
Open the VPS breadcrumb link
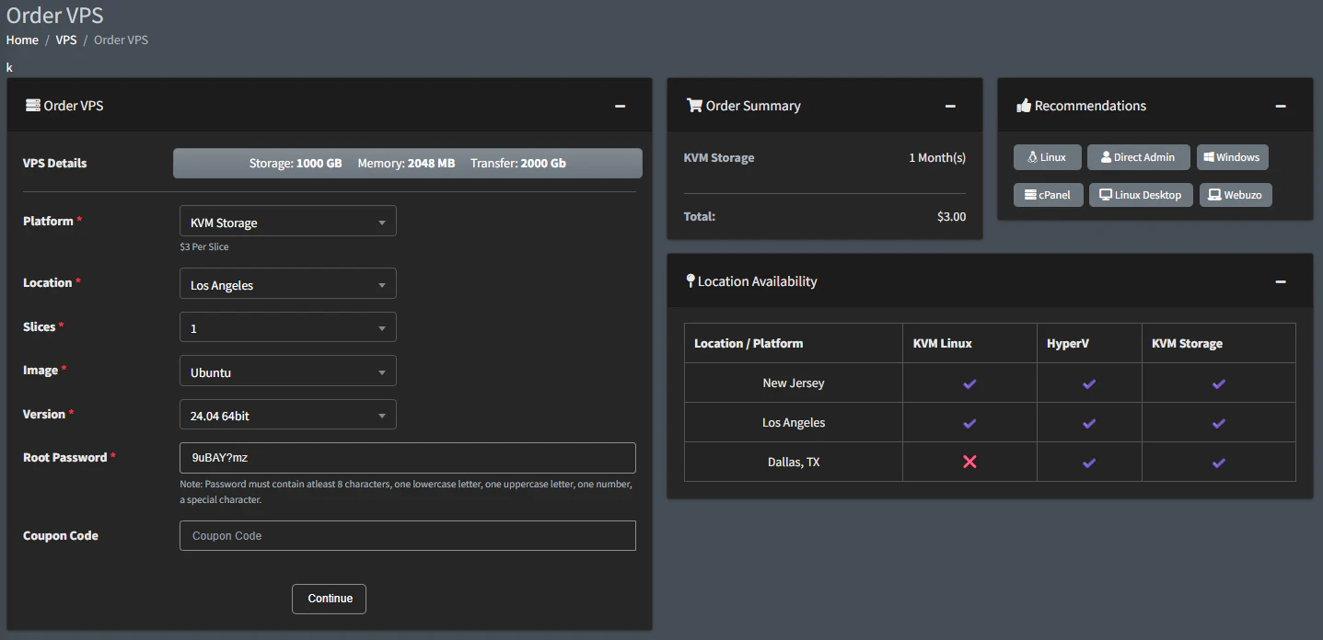click(66, 40)
